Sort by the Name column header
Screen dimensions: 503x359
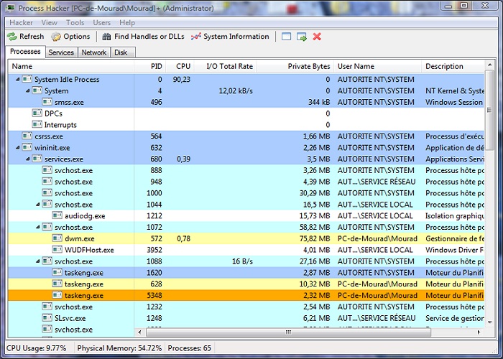point(71,66)
